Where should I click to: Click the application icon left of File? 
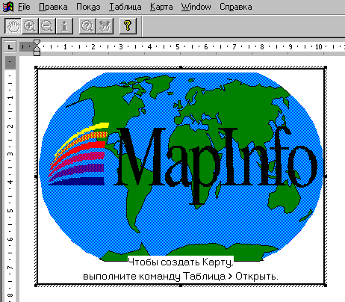(7, 7)
